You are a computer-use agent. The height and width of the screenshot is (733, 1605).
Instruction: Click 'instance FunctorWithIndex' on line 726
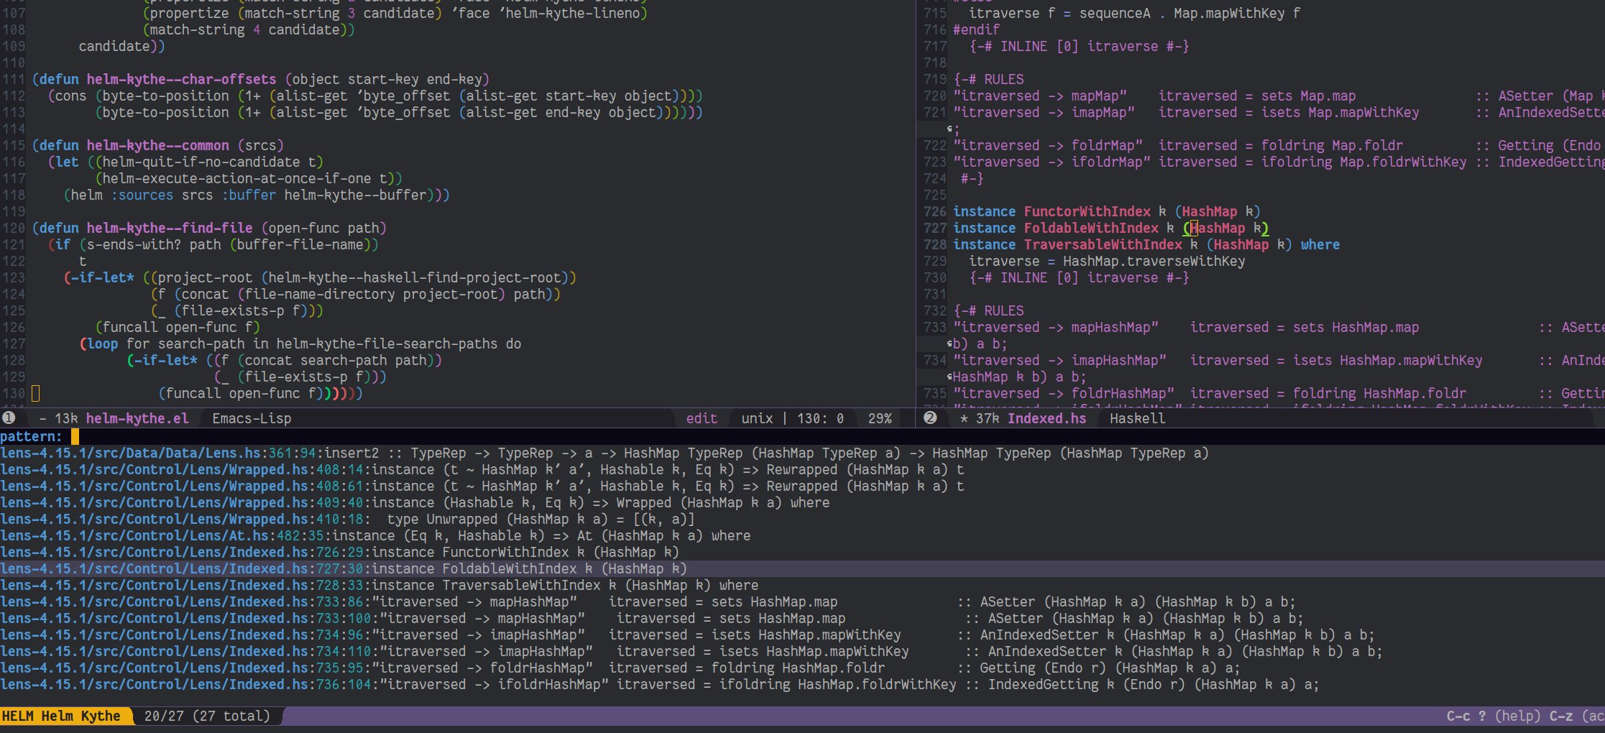(x=1052, y=211)
